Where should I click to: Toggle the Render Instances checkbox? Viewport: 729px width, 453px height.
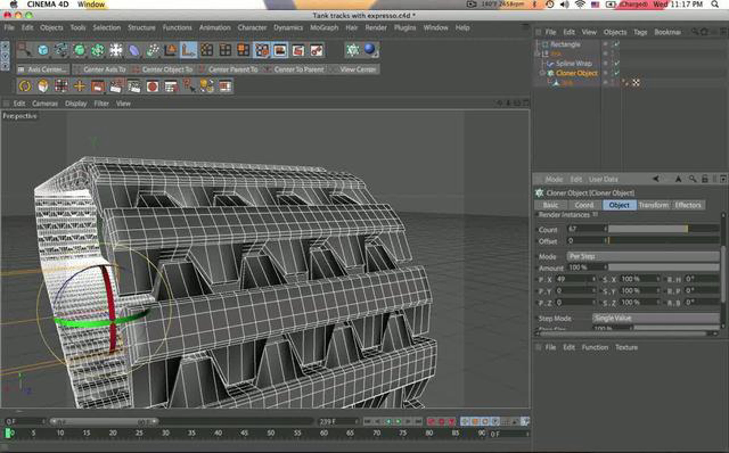[x=595, y=215]
